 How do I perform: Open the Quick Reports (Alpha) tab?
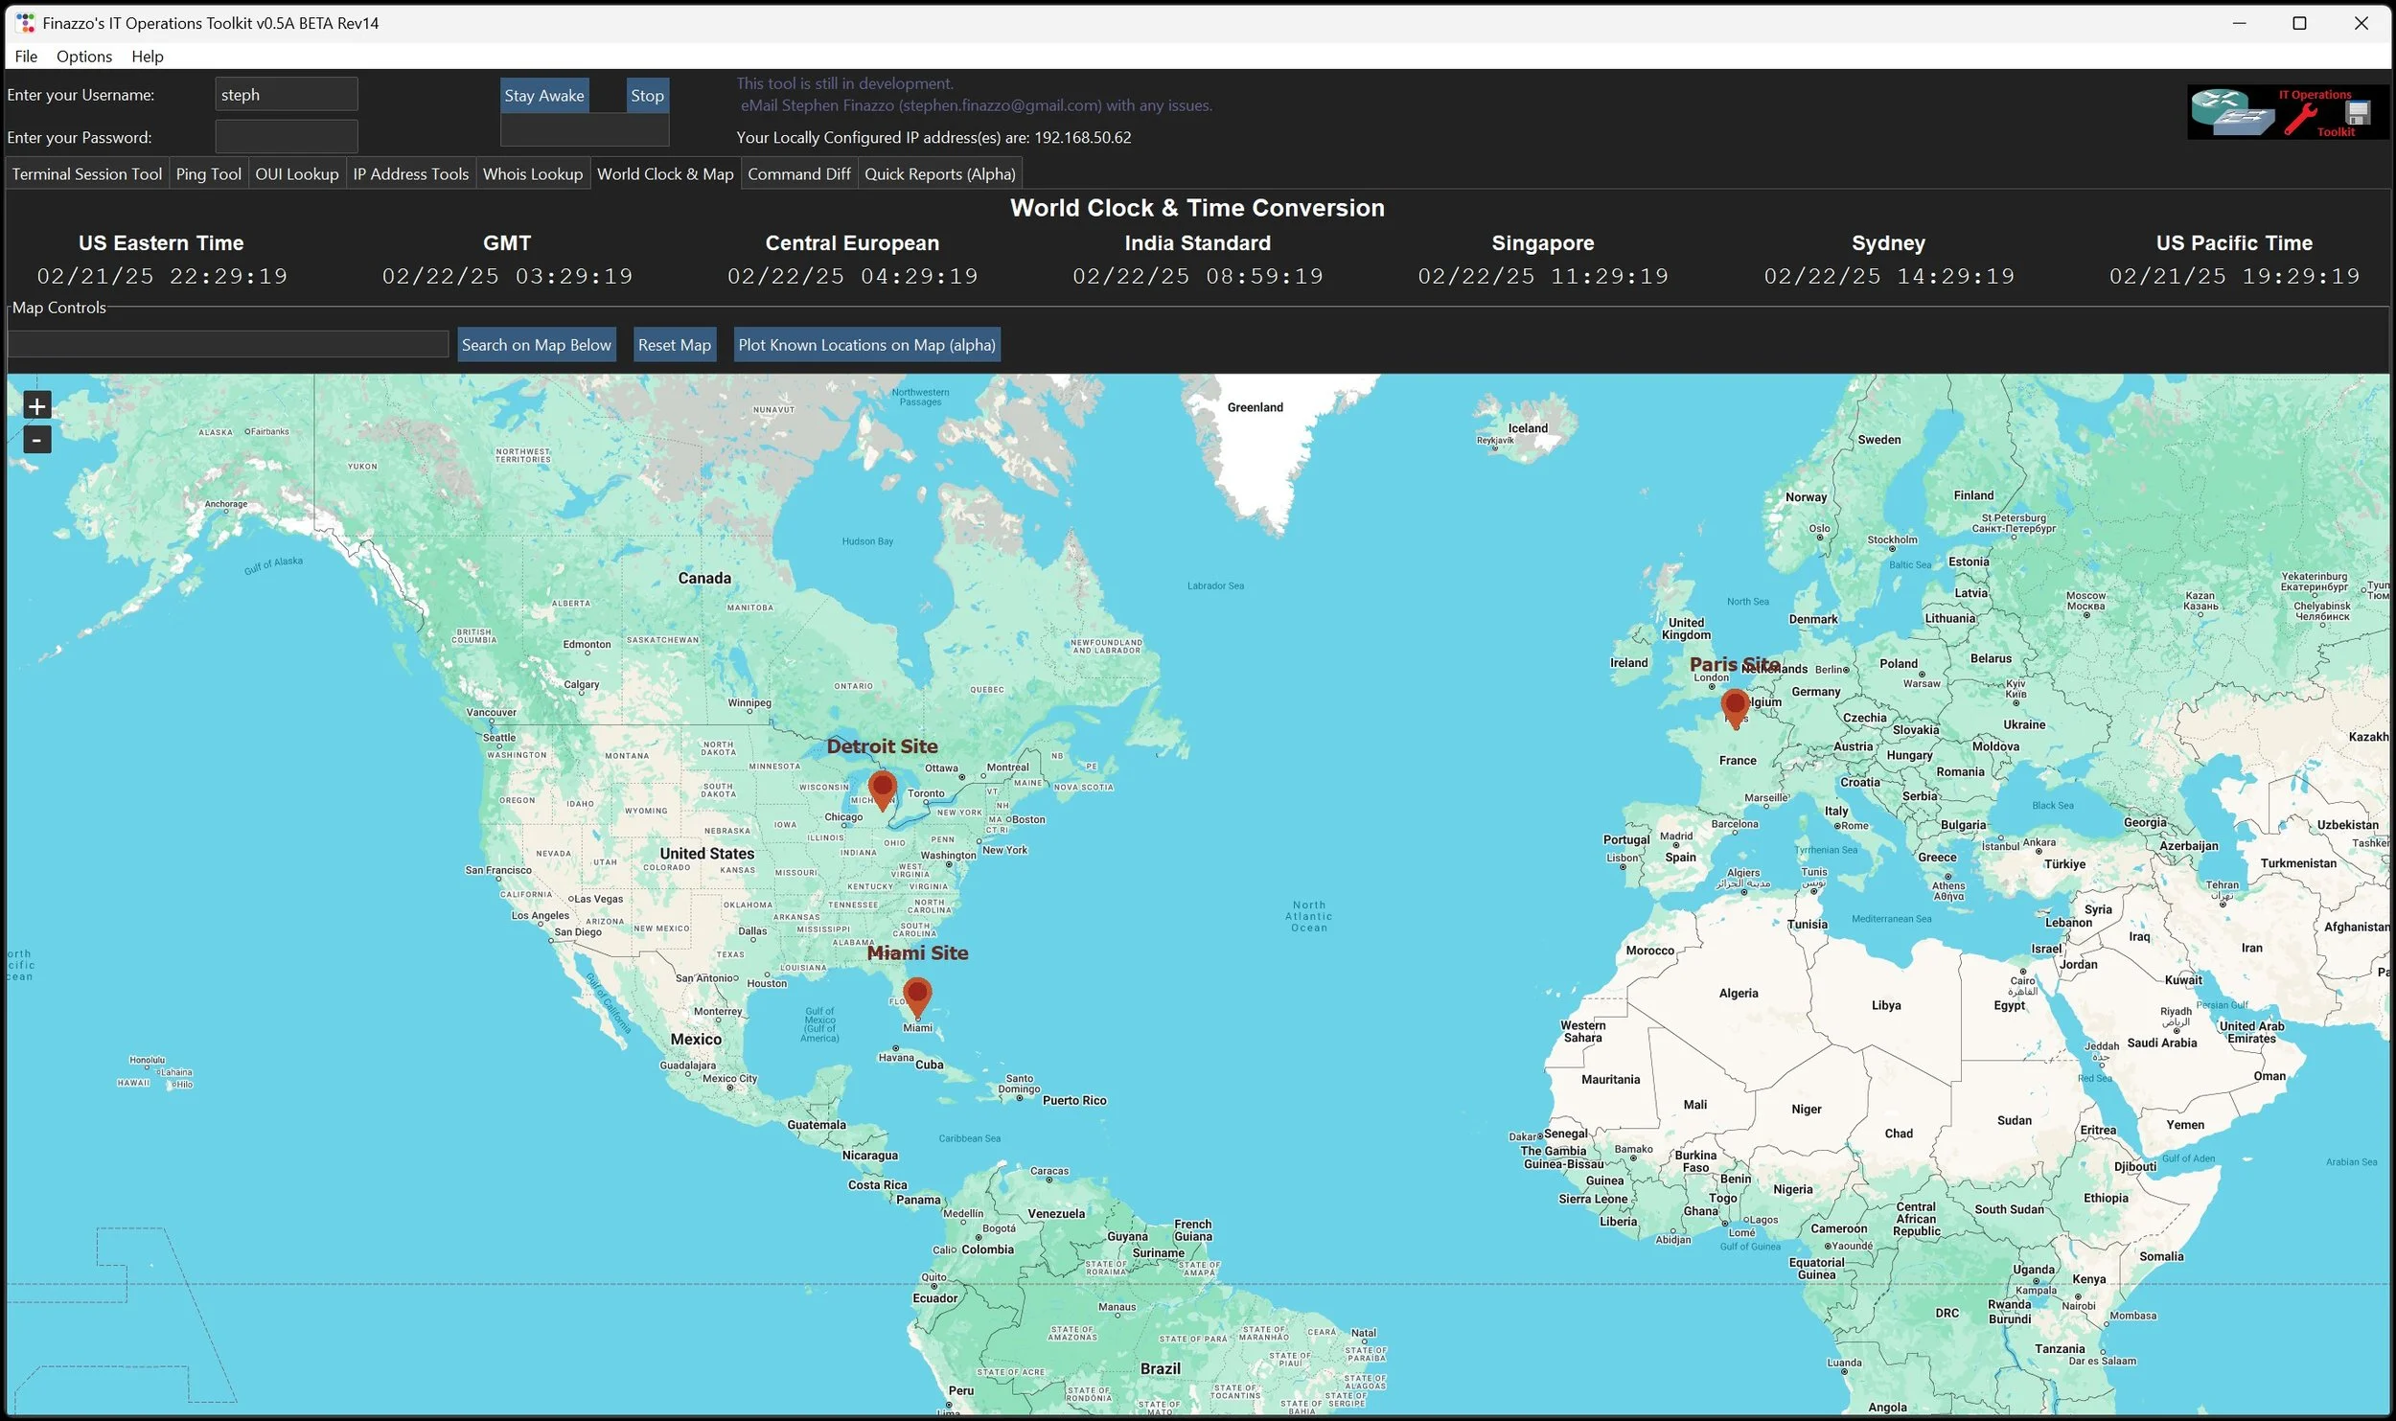point(939,174)
